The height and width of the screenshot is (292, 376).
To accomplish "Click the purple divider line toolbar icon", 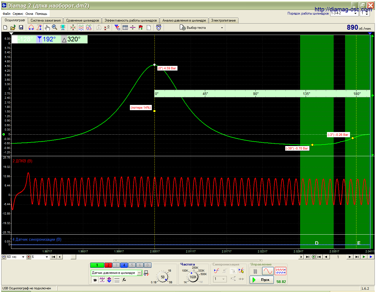I will click(x=133, y=27).
